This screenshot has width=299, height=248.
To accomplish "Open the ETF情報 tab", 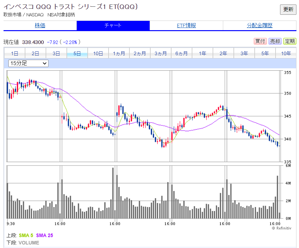I will 186,25.
